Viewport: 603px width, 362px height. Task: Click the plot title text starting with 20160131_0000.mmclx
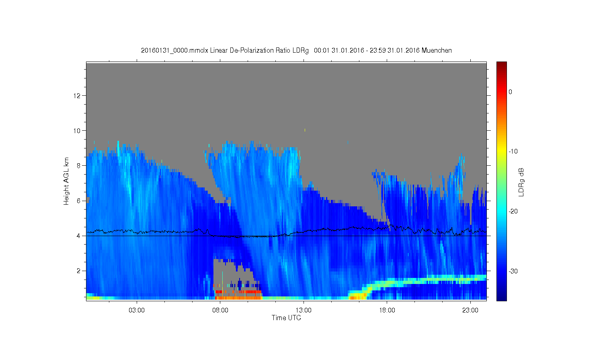click(x=296, y=50)
